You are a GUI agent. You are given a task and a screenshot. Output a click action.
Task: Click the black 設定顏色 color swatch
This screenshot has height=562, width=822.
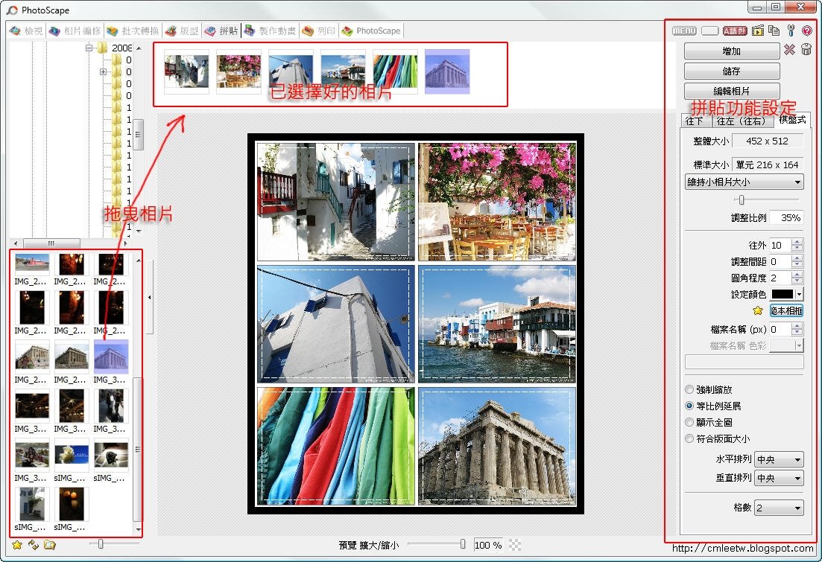point(782,294)
